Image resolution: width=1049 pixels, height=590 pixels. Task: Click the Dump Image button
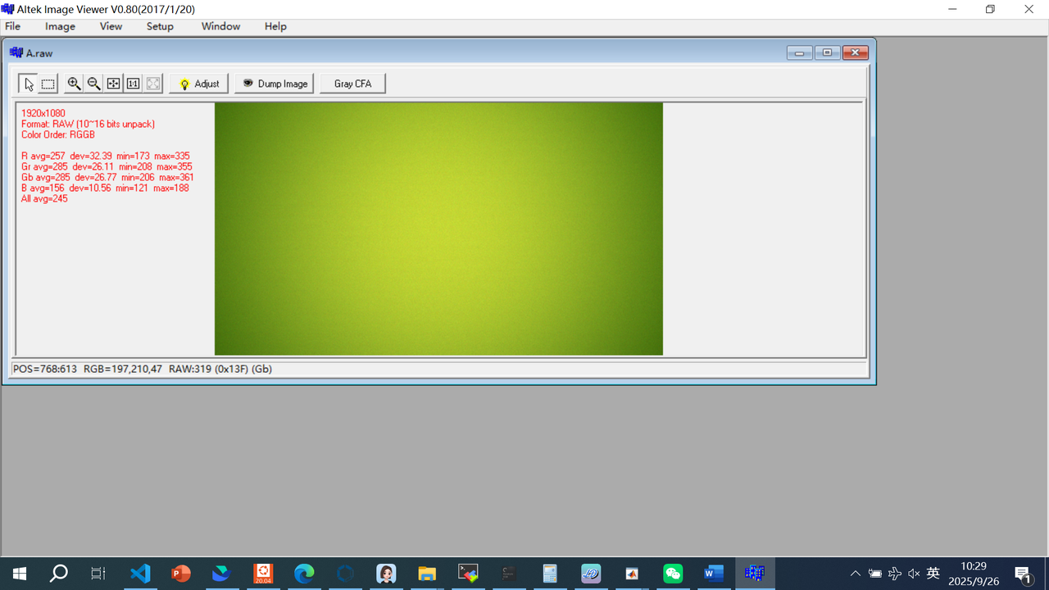click(275, 84)
